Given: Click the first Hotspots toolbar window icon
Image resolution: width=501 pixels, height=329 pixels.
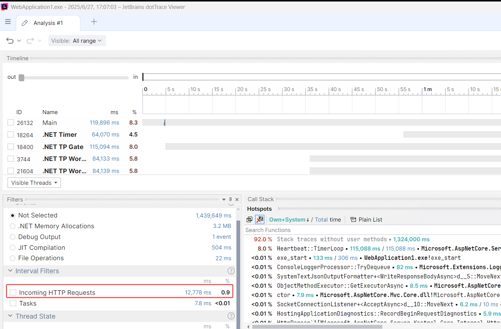Looking at the screenshot, I should pyautogui.click(x=249, y=220).
